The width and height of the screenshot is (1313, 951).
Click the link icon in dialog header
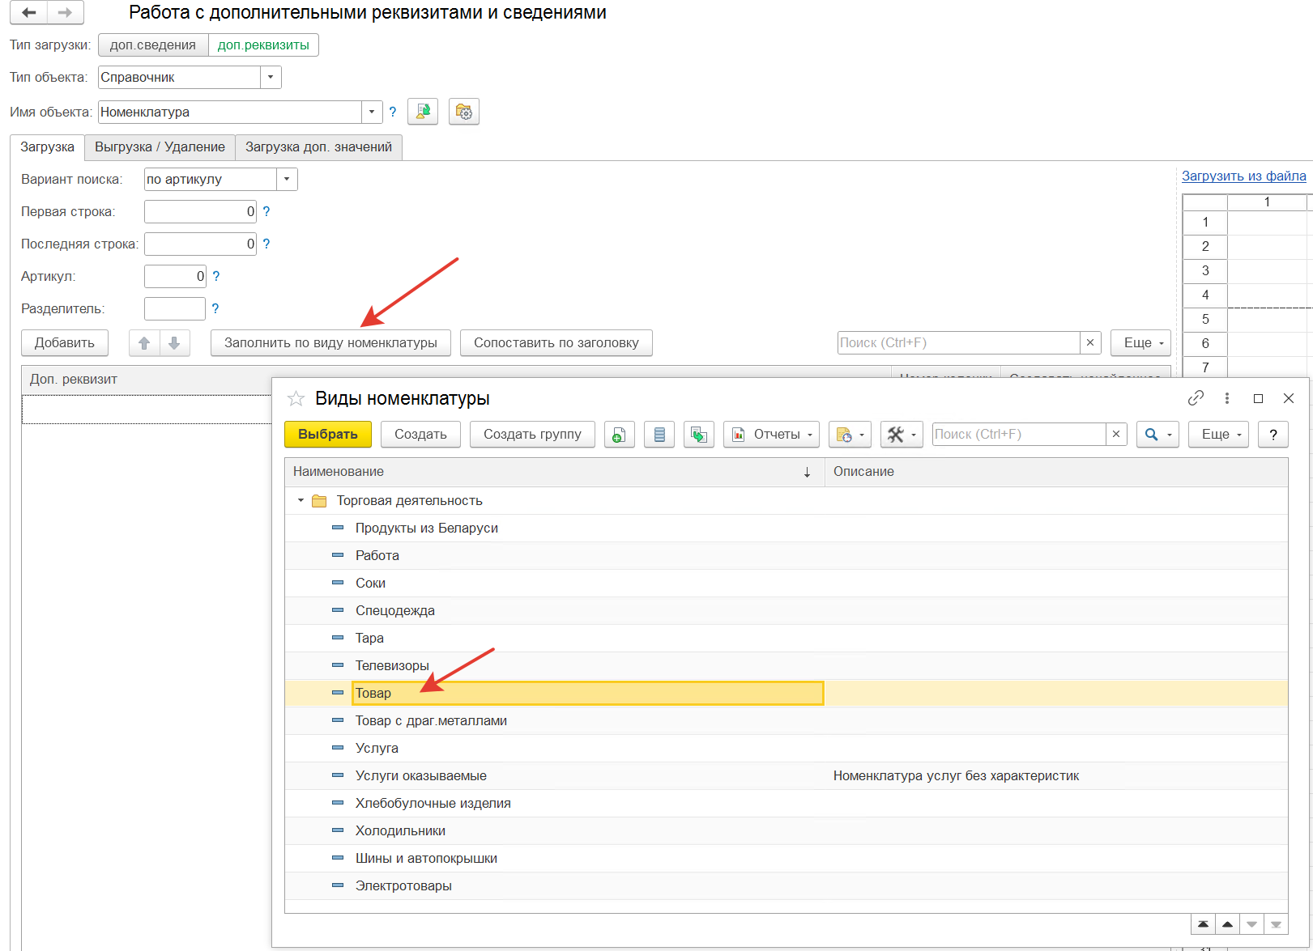[1196, 398]
